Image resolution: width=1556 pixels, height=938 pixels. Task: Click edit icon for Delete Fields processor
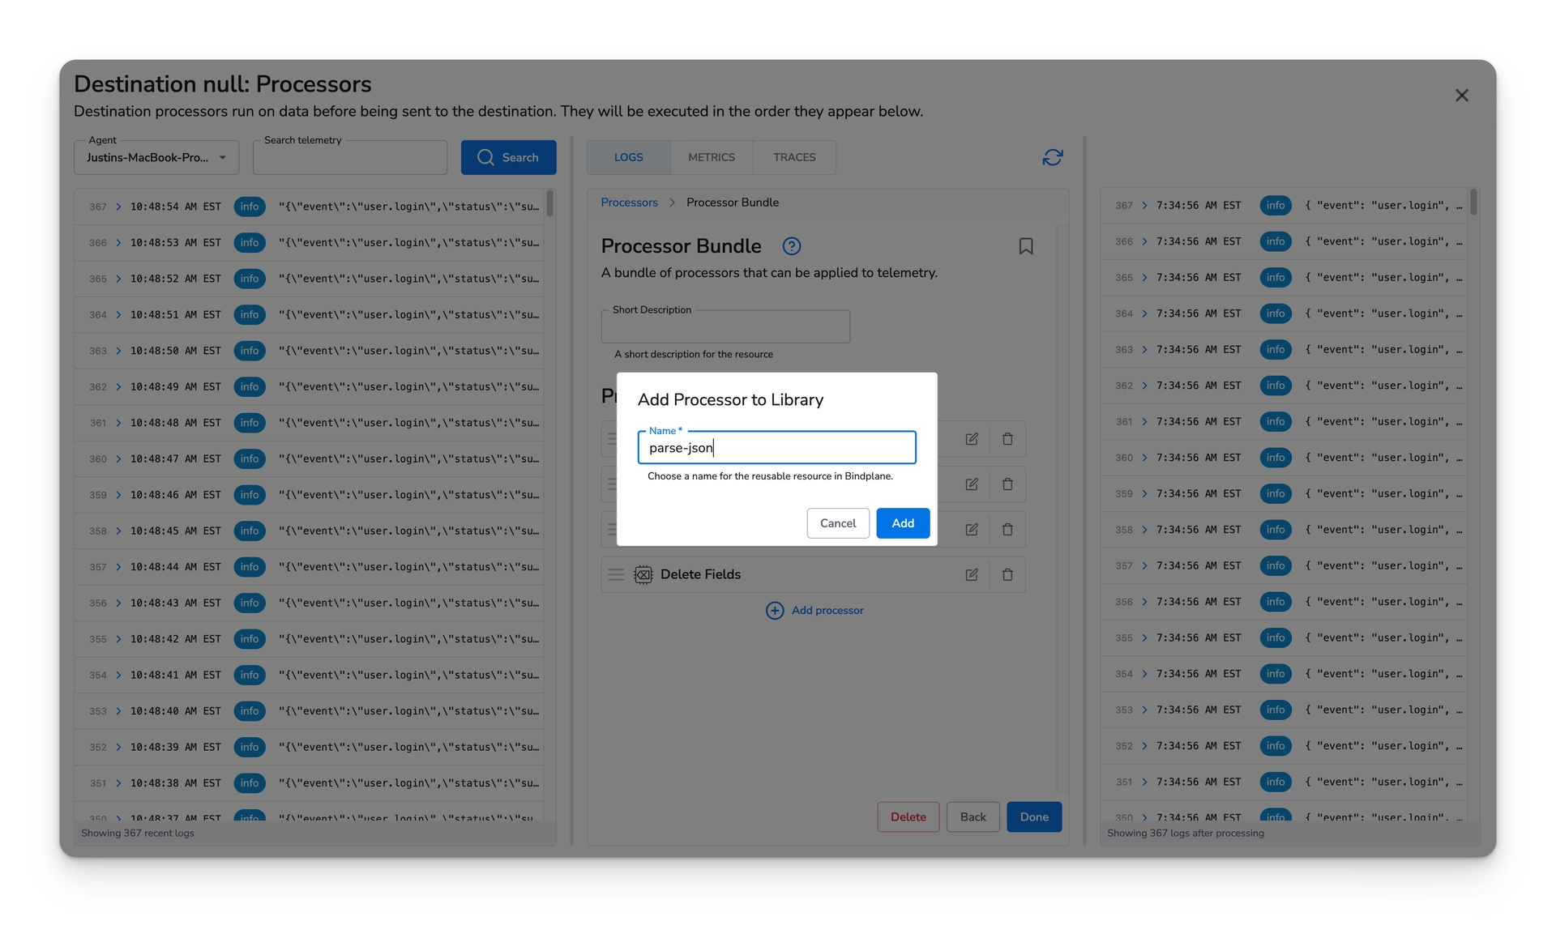coord(971,574)
